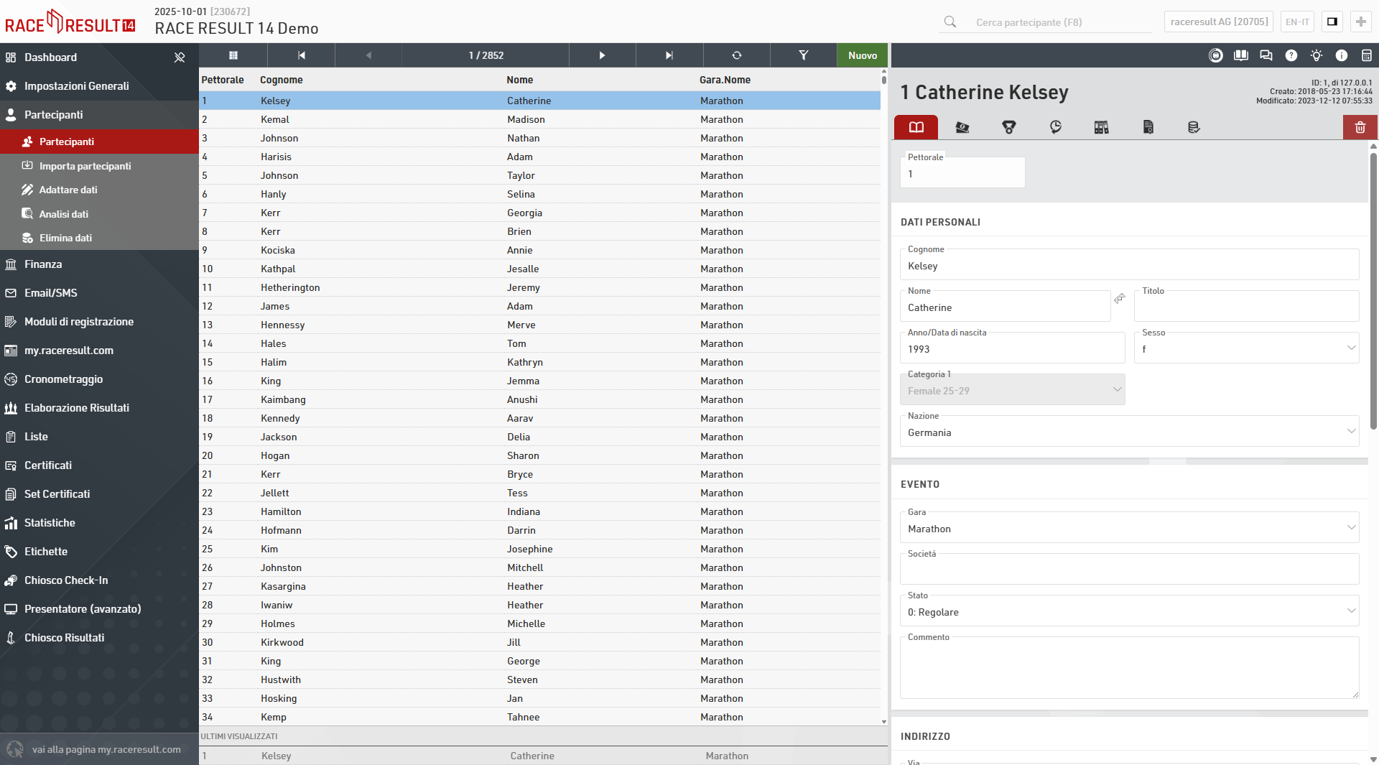Viewport: 1379px width, 765px height.
Task: Click the green Nuovo button
Action: (862, 55)
